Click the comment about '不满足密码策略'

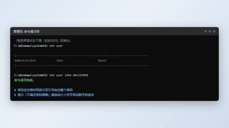tap(54, 95)
